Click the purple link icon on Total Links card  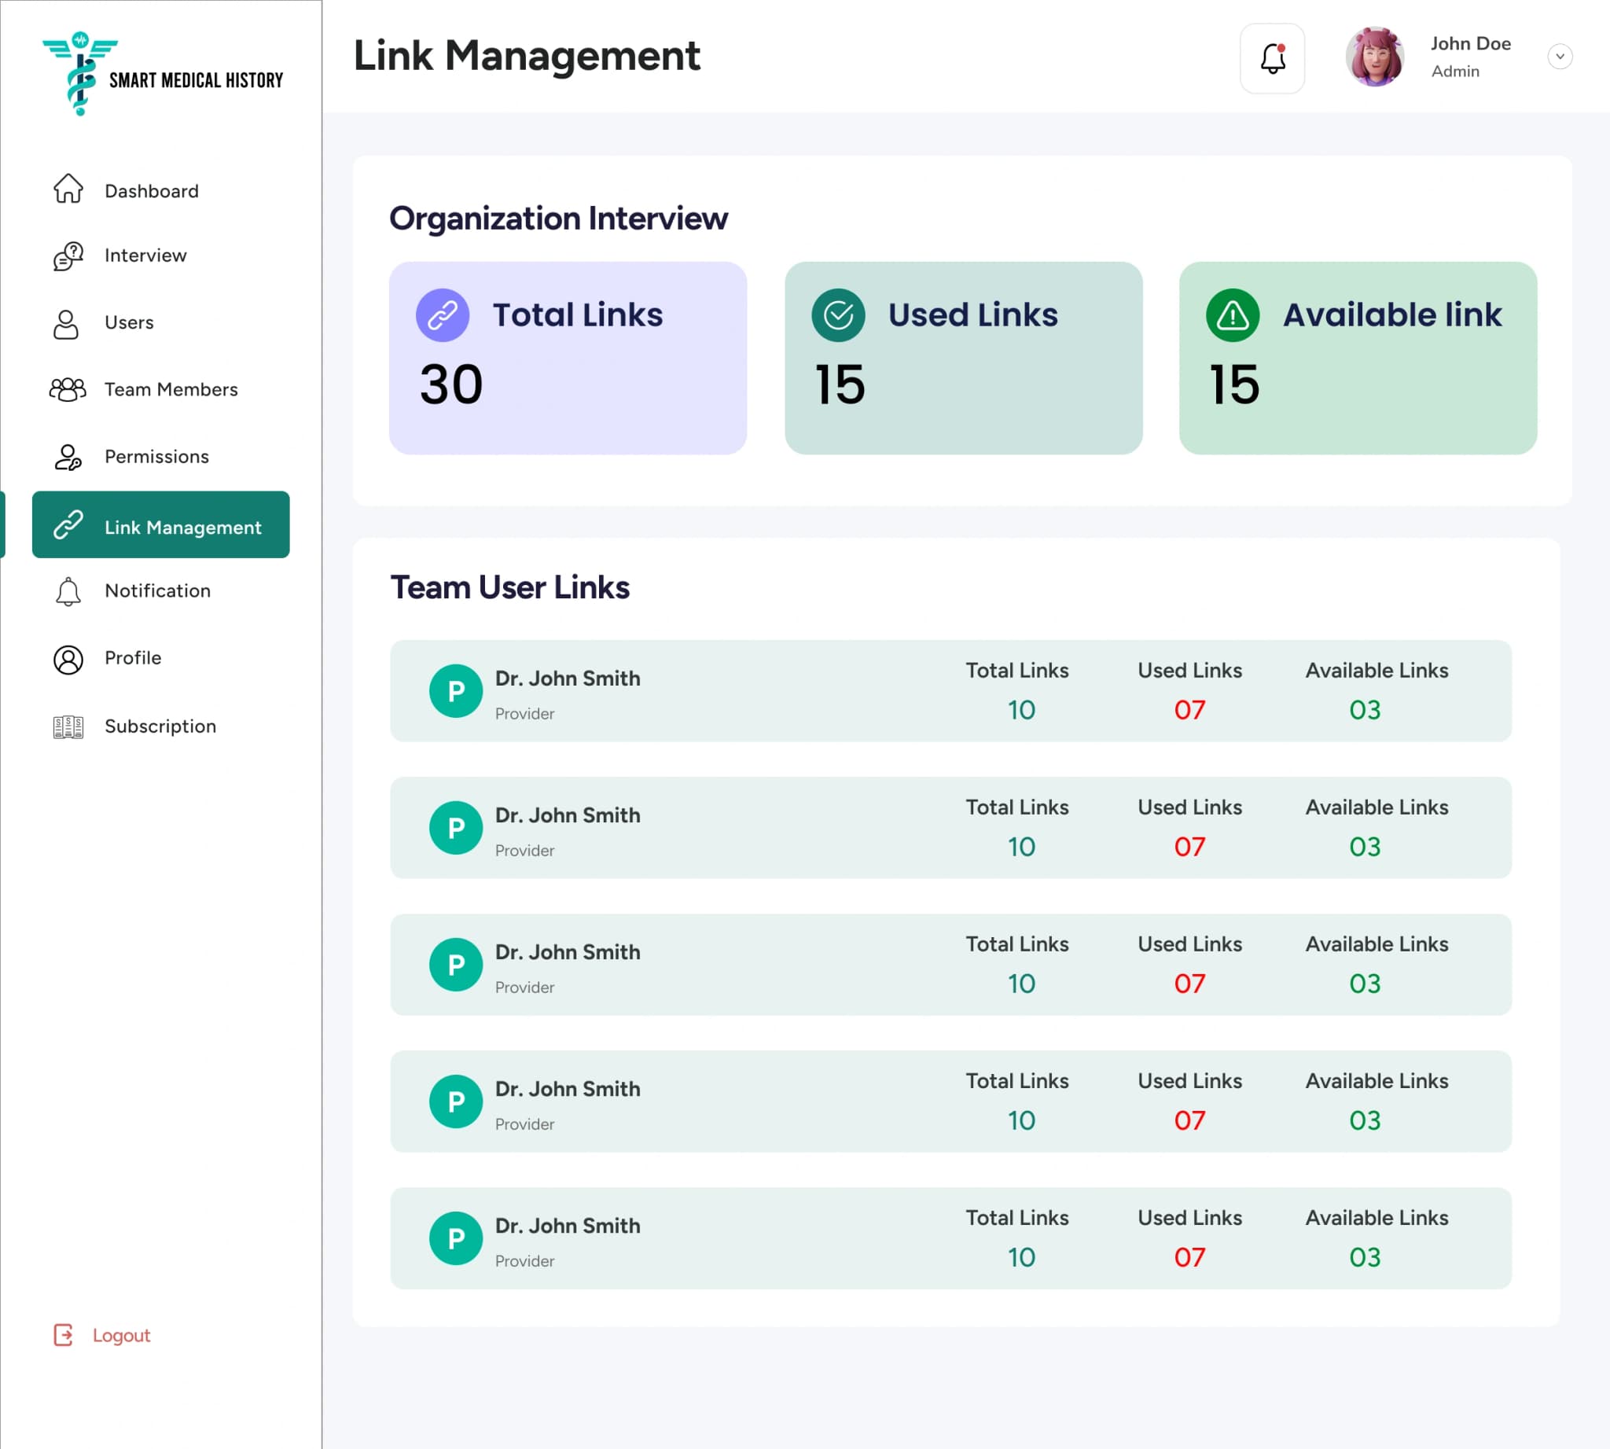pyautogui.click(x=442, y=315)
